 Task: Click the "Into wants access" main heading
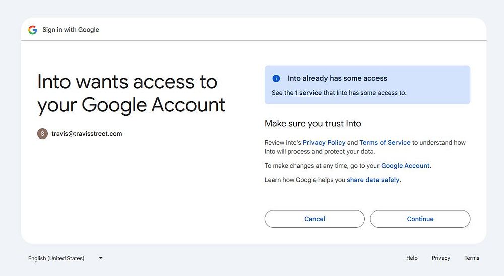click(131, 93)
